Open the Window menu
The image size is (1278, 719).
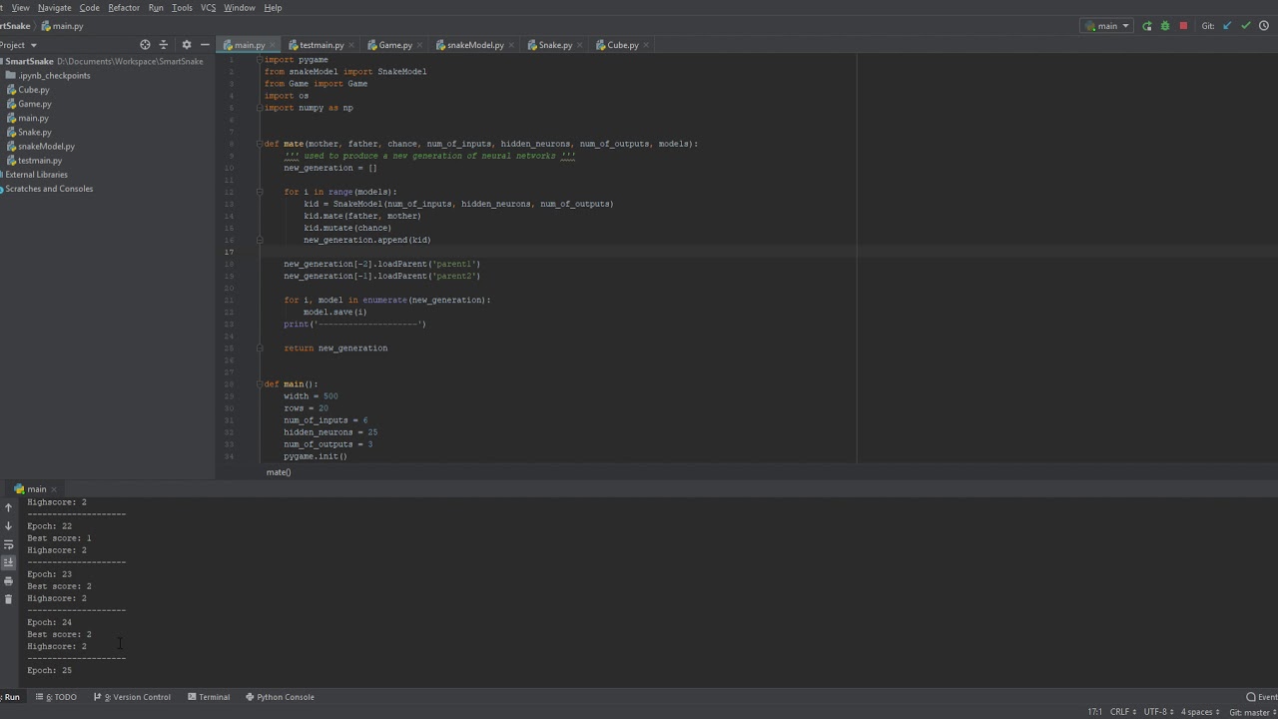(x=240, y=8)
